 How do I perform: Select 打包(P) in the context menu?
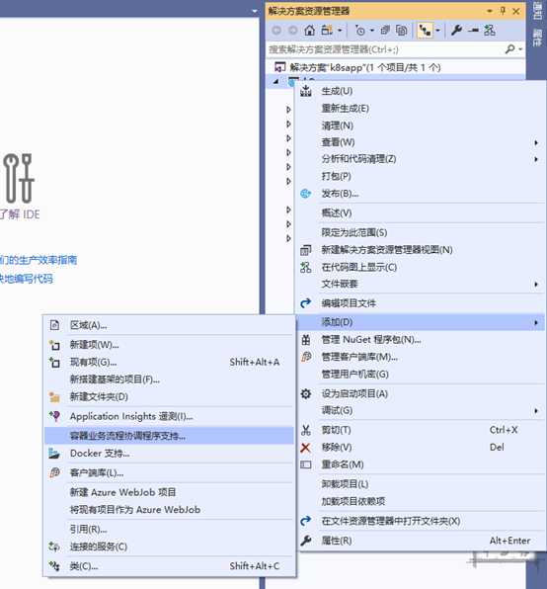coord(421,176)
